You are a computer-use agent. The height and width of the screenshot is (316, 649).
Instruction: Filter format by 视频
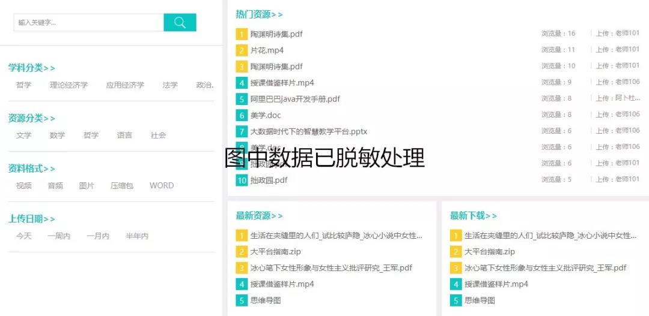click(24, 186)
